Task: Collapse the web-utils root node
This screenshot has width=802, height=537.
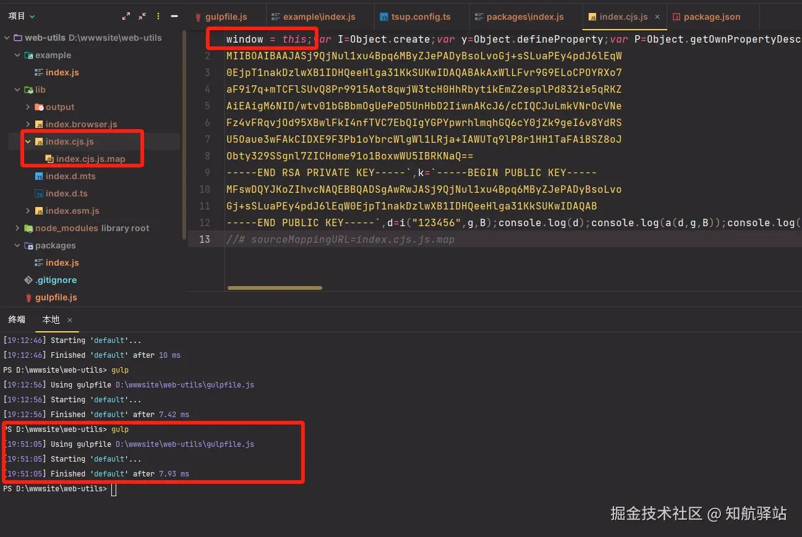Action: [7, 38]
